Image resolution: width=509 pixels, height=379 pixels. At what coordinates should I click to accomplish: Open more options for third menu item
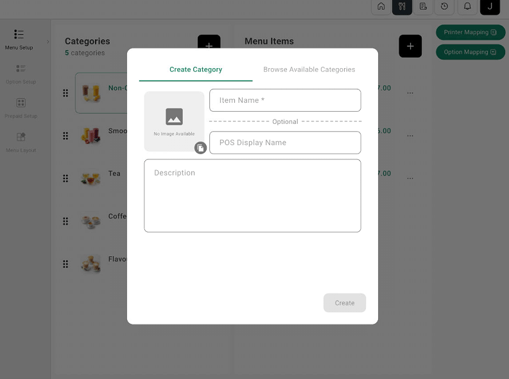(410, 179)
